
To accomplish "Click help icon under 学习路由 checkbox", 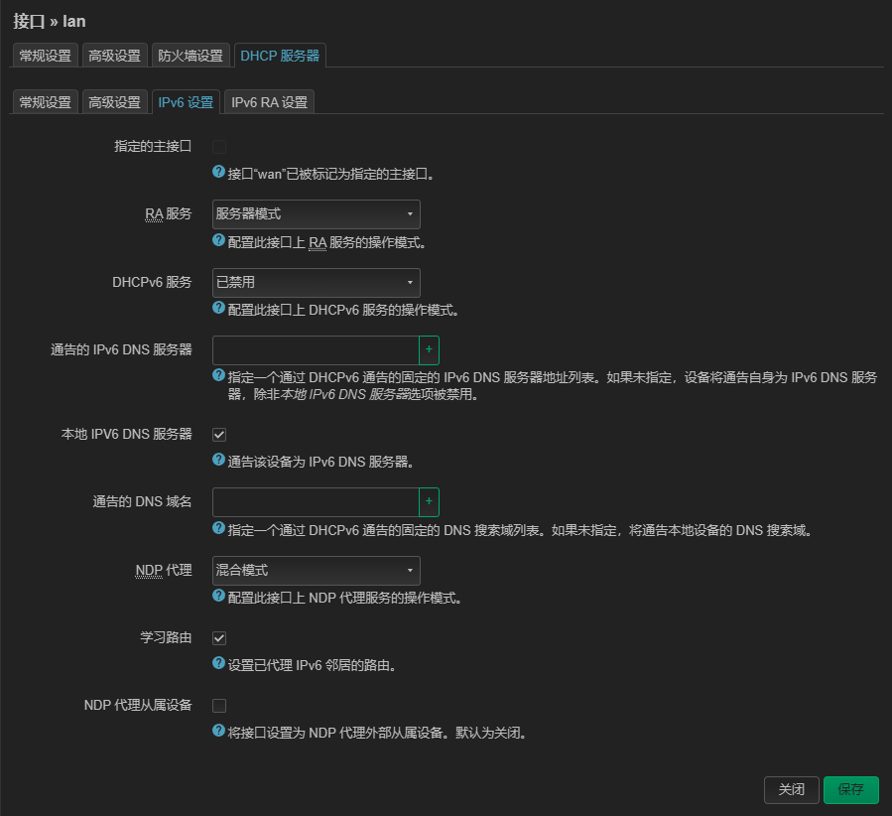I will (x=219, y=664).
